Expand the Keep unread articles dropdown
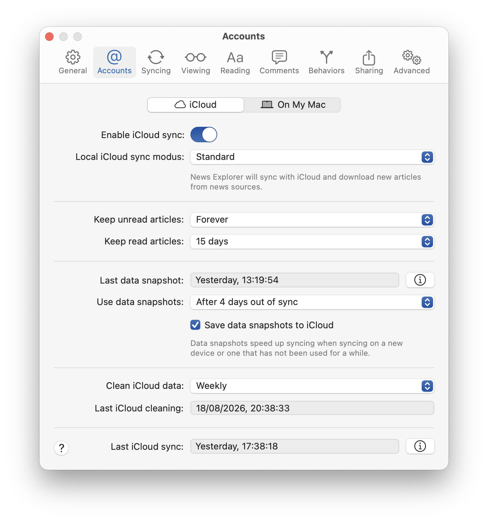The image size is (488, 522). 312,220
